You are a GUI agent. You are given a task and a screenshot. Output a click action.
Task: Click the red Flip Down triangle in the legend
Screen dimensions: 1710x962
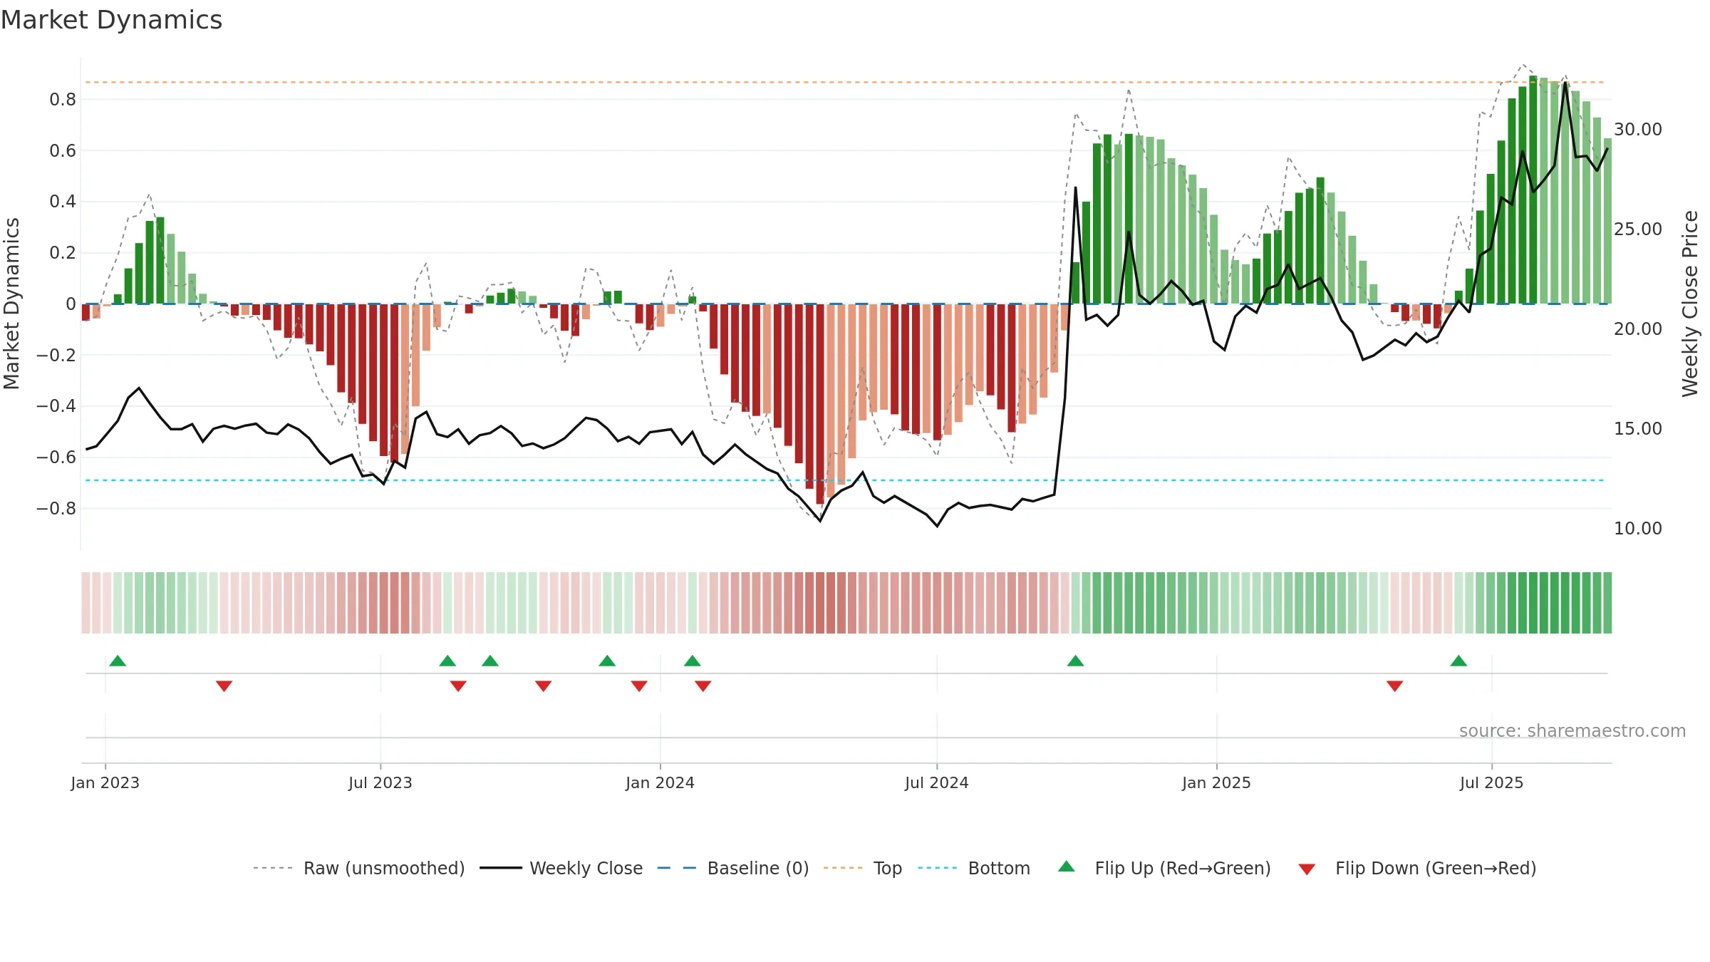[x=1307, y=869]
